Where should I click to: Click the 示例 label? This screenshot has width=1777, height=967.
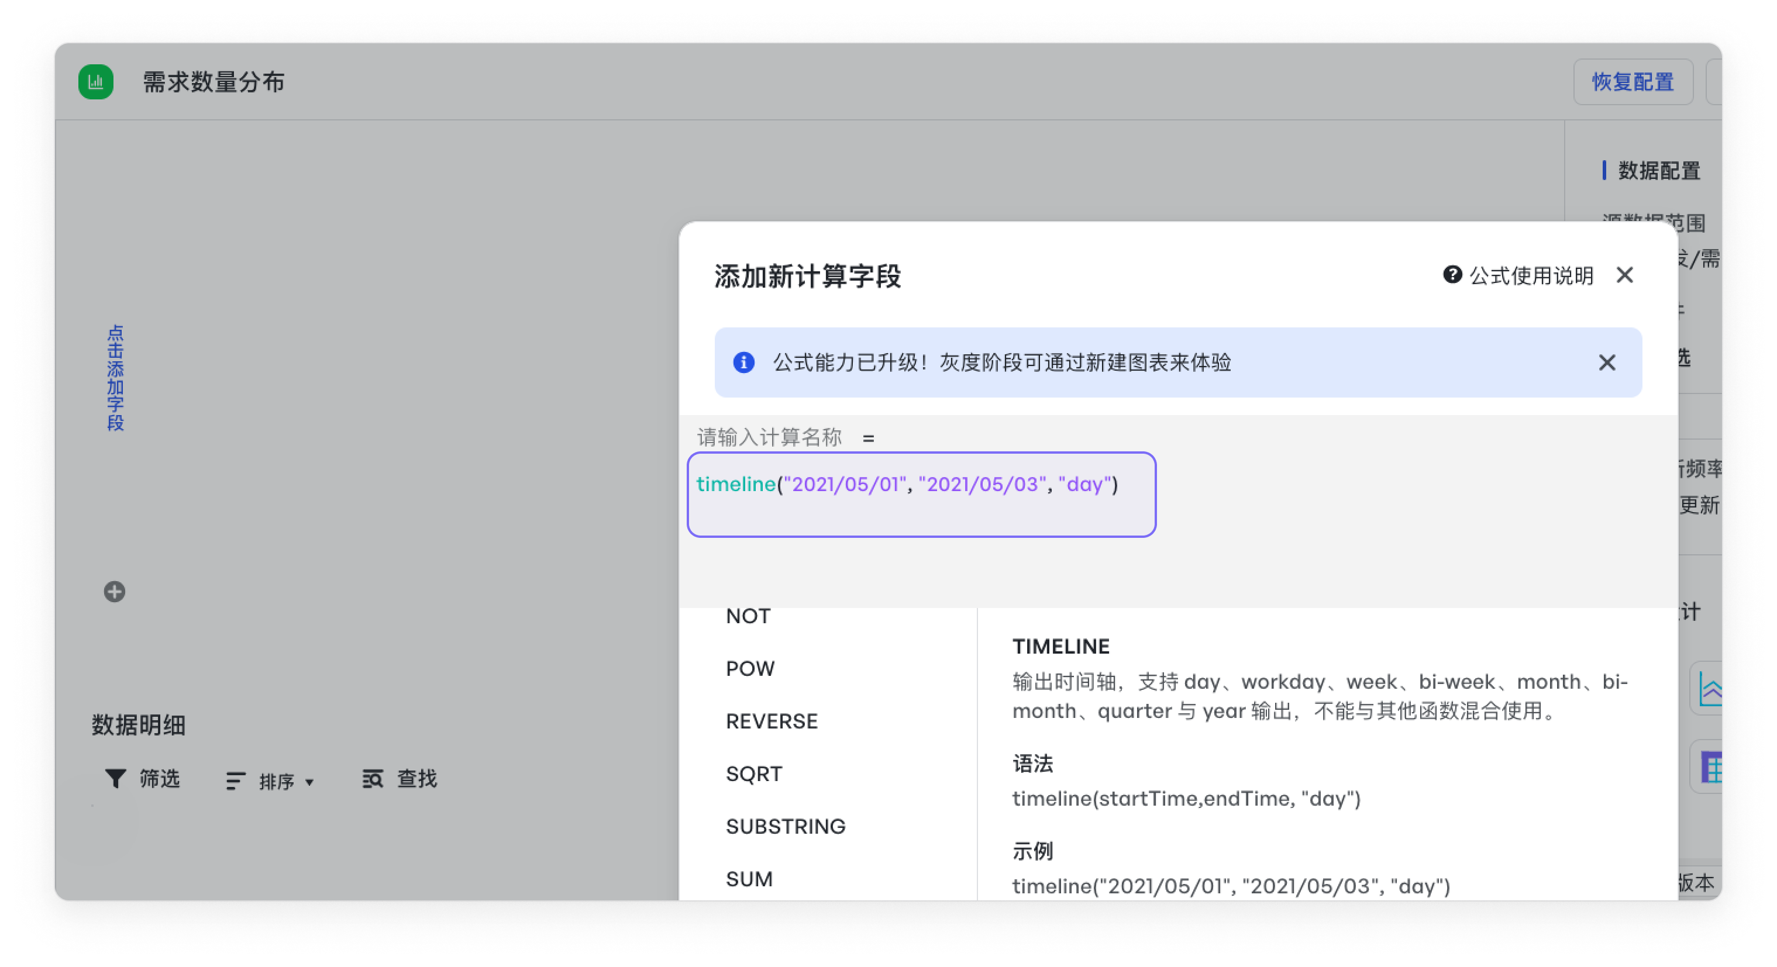tap(1032, 851)
